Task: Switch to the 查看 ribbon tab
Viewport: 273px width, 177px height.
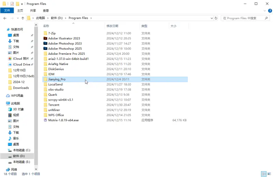Action: [x=46, y=11]
